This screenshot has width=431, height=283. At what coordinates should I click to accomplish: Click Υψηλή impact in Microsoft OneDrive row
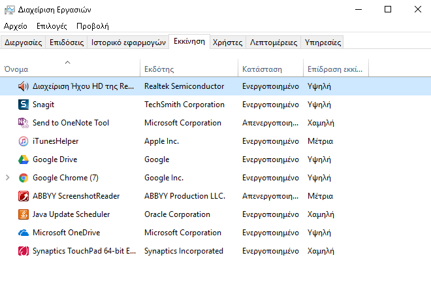(319, 233)
